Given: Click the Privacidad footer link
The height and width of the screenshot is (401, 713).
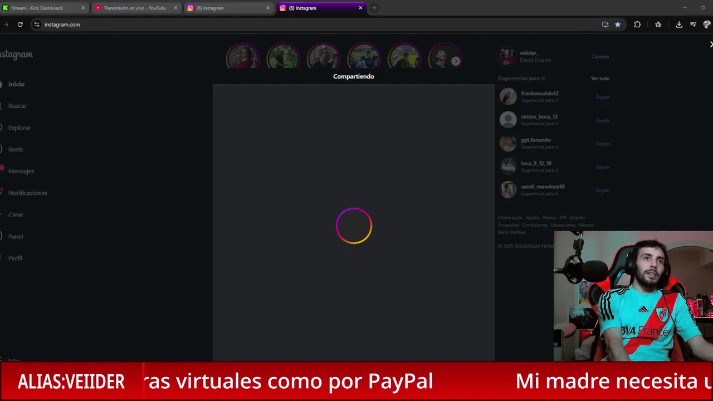Looking at the screenshot, I should 508,225.
